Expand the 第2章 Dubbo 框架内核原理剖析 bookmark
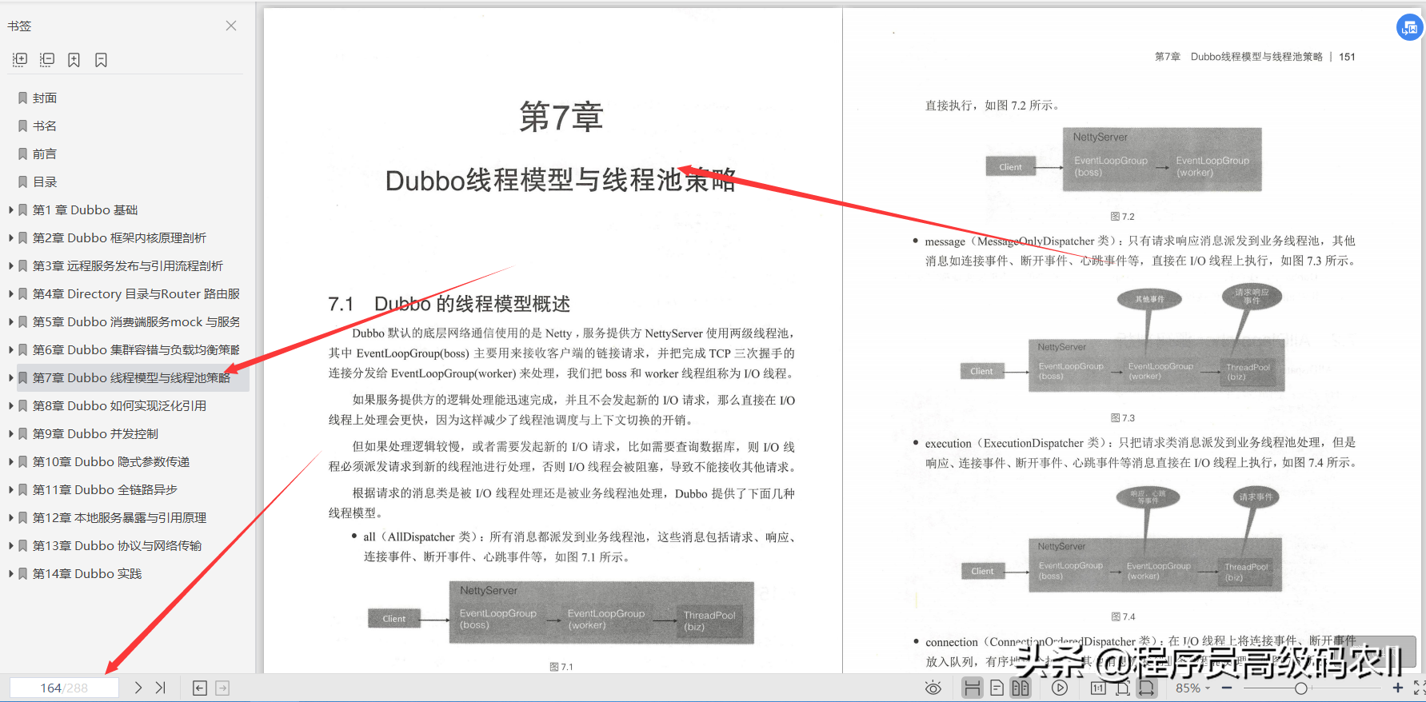1426x702 pixels. pos(11,237)
